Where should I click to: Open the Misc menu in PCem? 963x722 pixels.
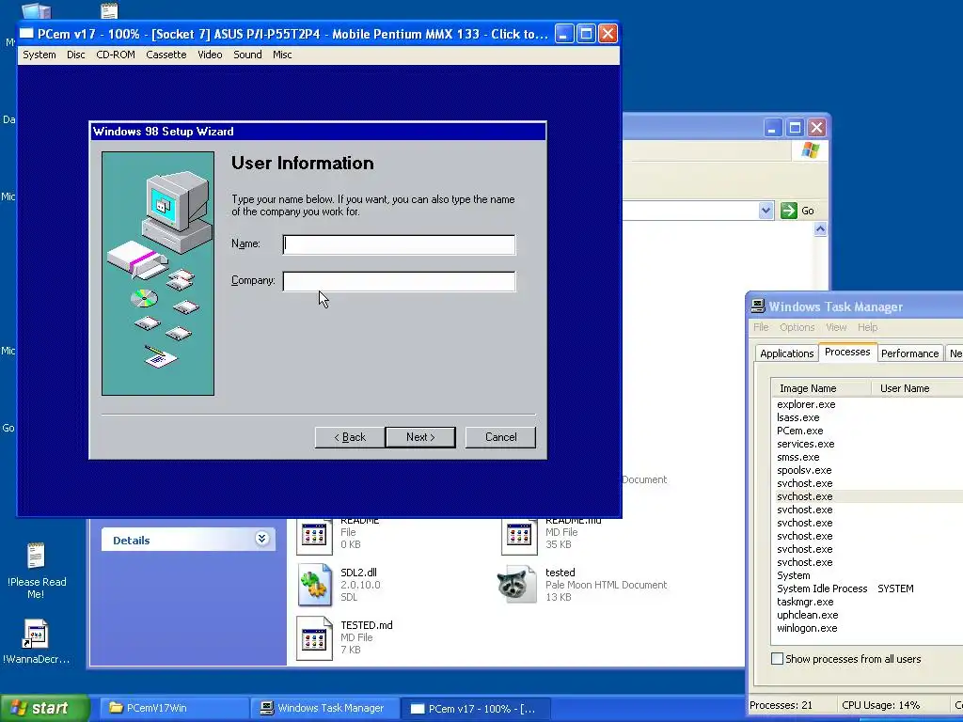pos(282,55)
